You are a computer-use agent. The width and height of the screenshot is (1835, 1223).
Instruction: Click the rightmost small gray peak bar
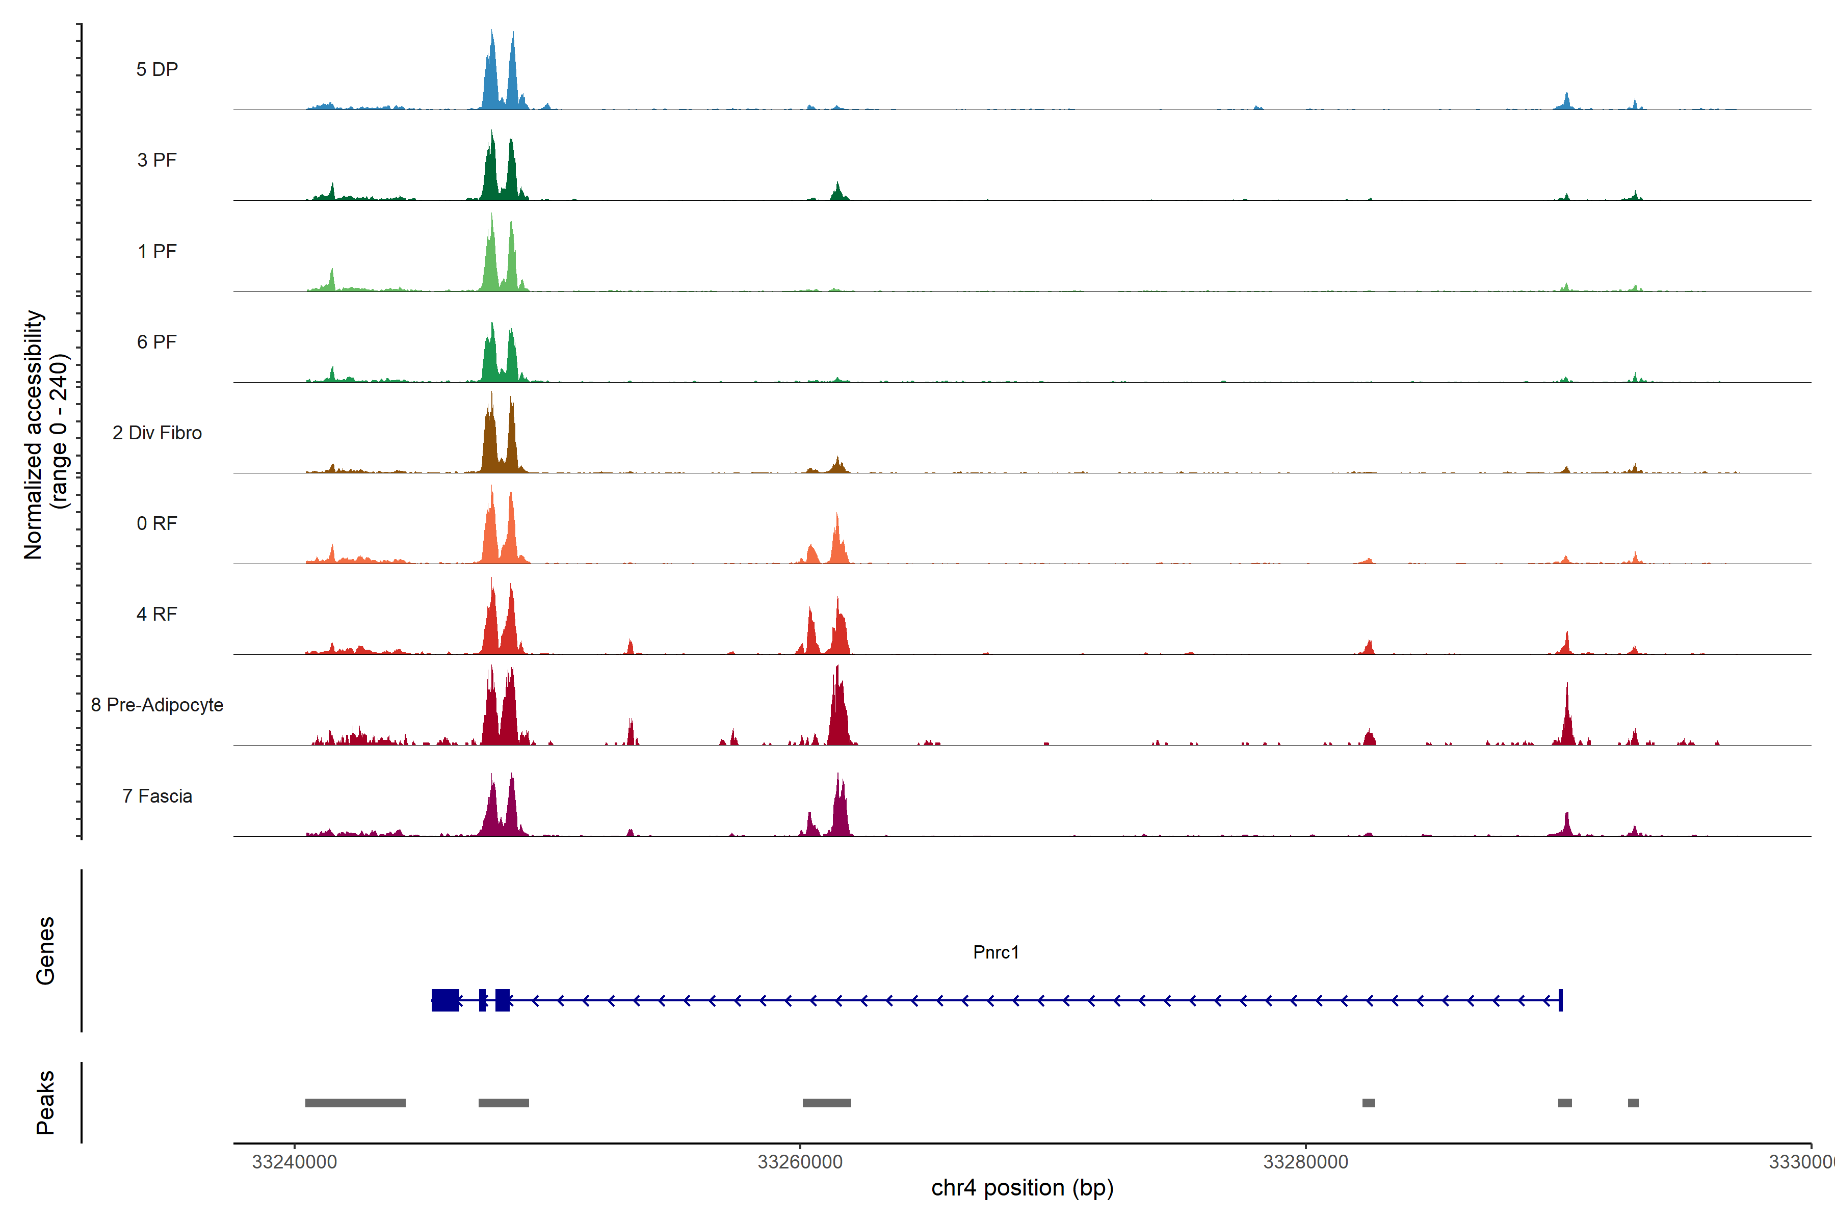click(1633, 1103)
